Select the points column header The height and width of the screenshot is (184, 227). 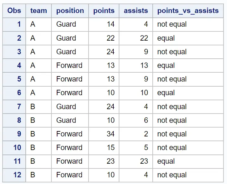tap(104, 11)
